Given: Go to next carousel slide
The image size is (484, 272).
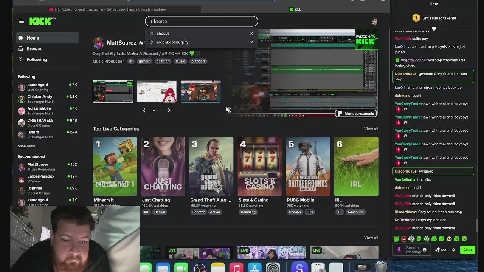Looking at the screenshot, I should click(x=169, y=110).
